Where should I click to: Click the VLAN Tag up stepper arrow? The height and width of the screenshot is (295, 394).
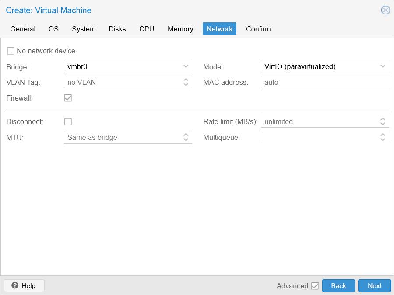[x=186, y=80]
